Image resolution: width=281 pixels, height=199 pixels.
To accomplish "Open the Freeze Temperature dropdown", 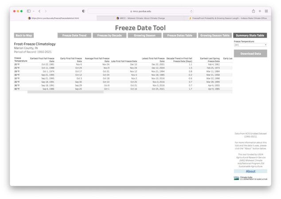I will point(250,45).
